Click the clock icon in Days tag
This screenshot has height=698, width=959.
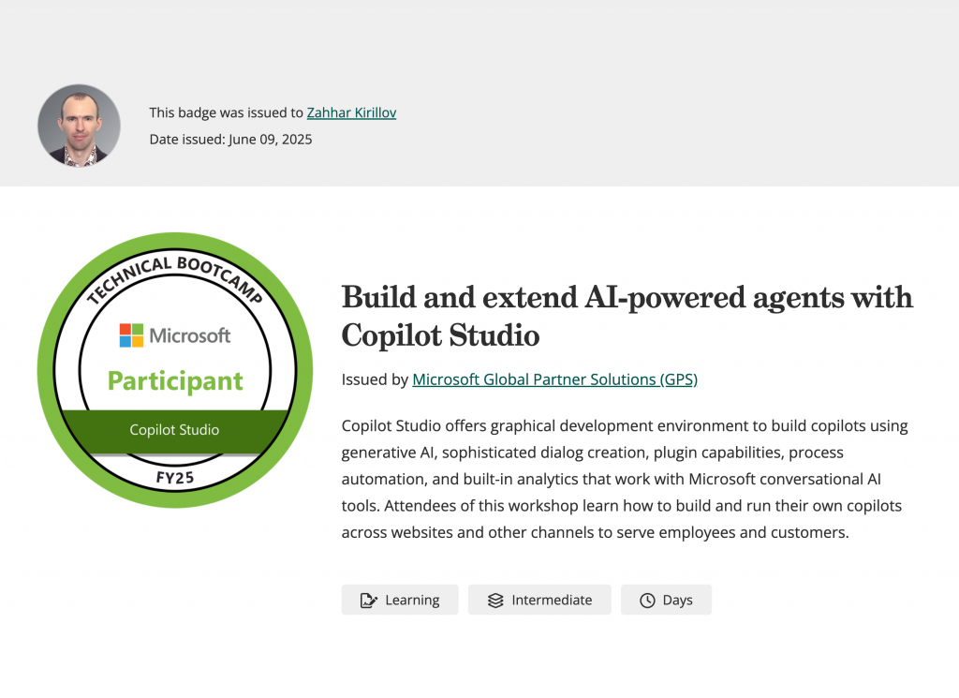[x=647, y=601]
